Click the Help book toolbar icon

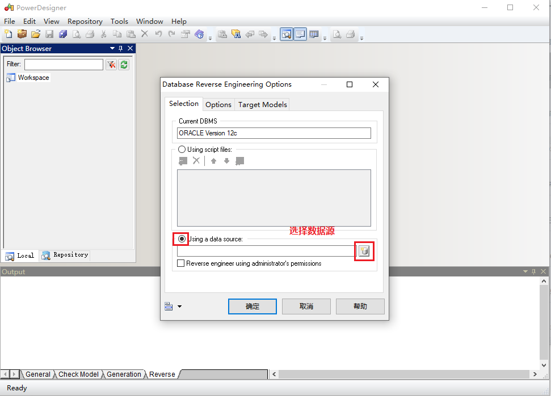click(x=199, y=34)
